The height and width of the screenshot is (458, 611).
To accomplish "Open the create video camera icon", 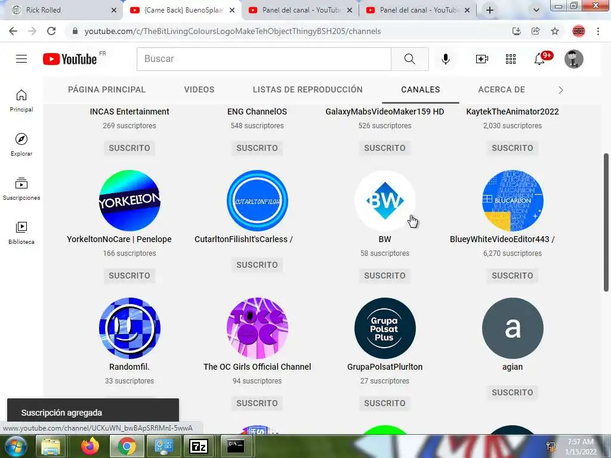I will 482,59.
